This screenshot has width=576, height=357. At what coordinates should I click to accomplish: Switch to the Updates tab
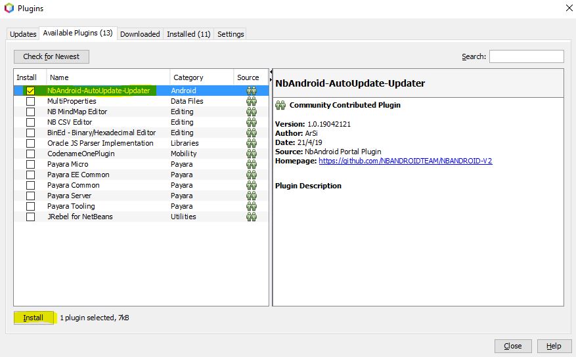tap(23, 34)
